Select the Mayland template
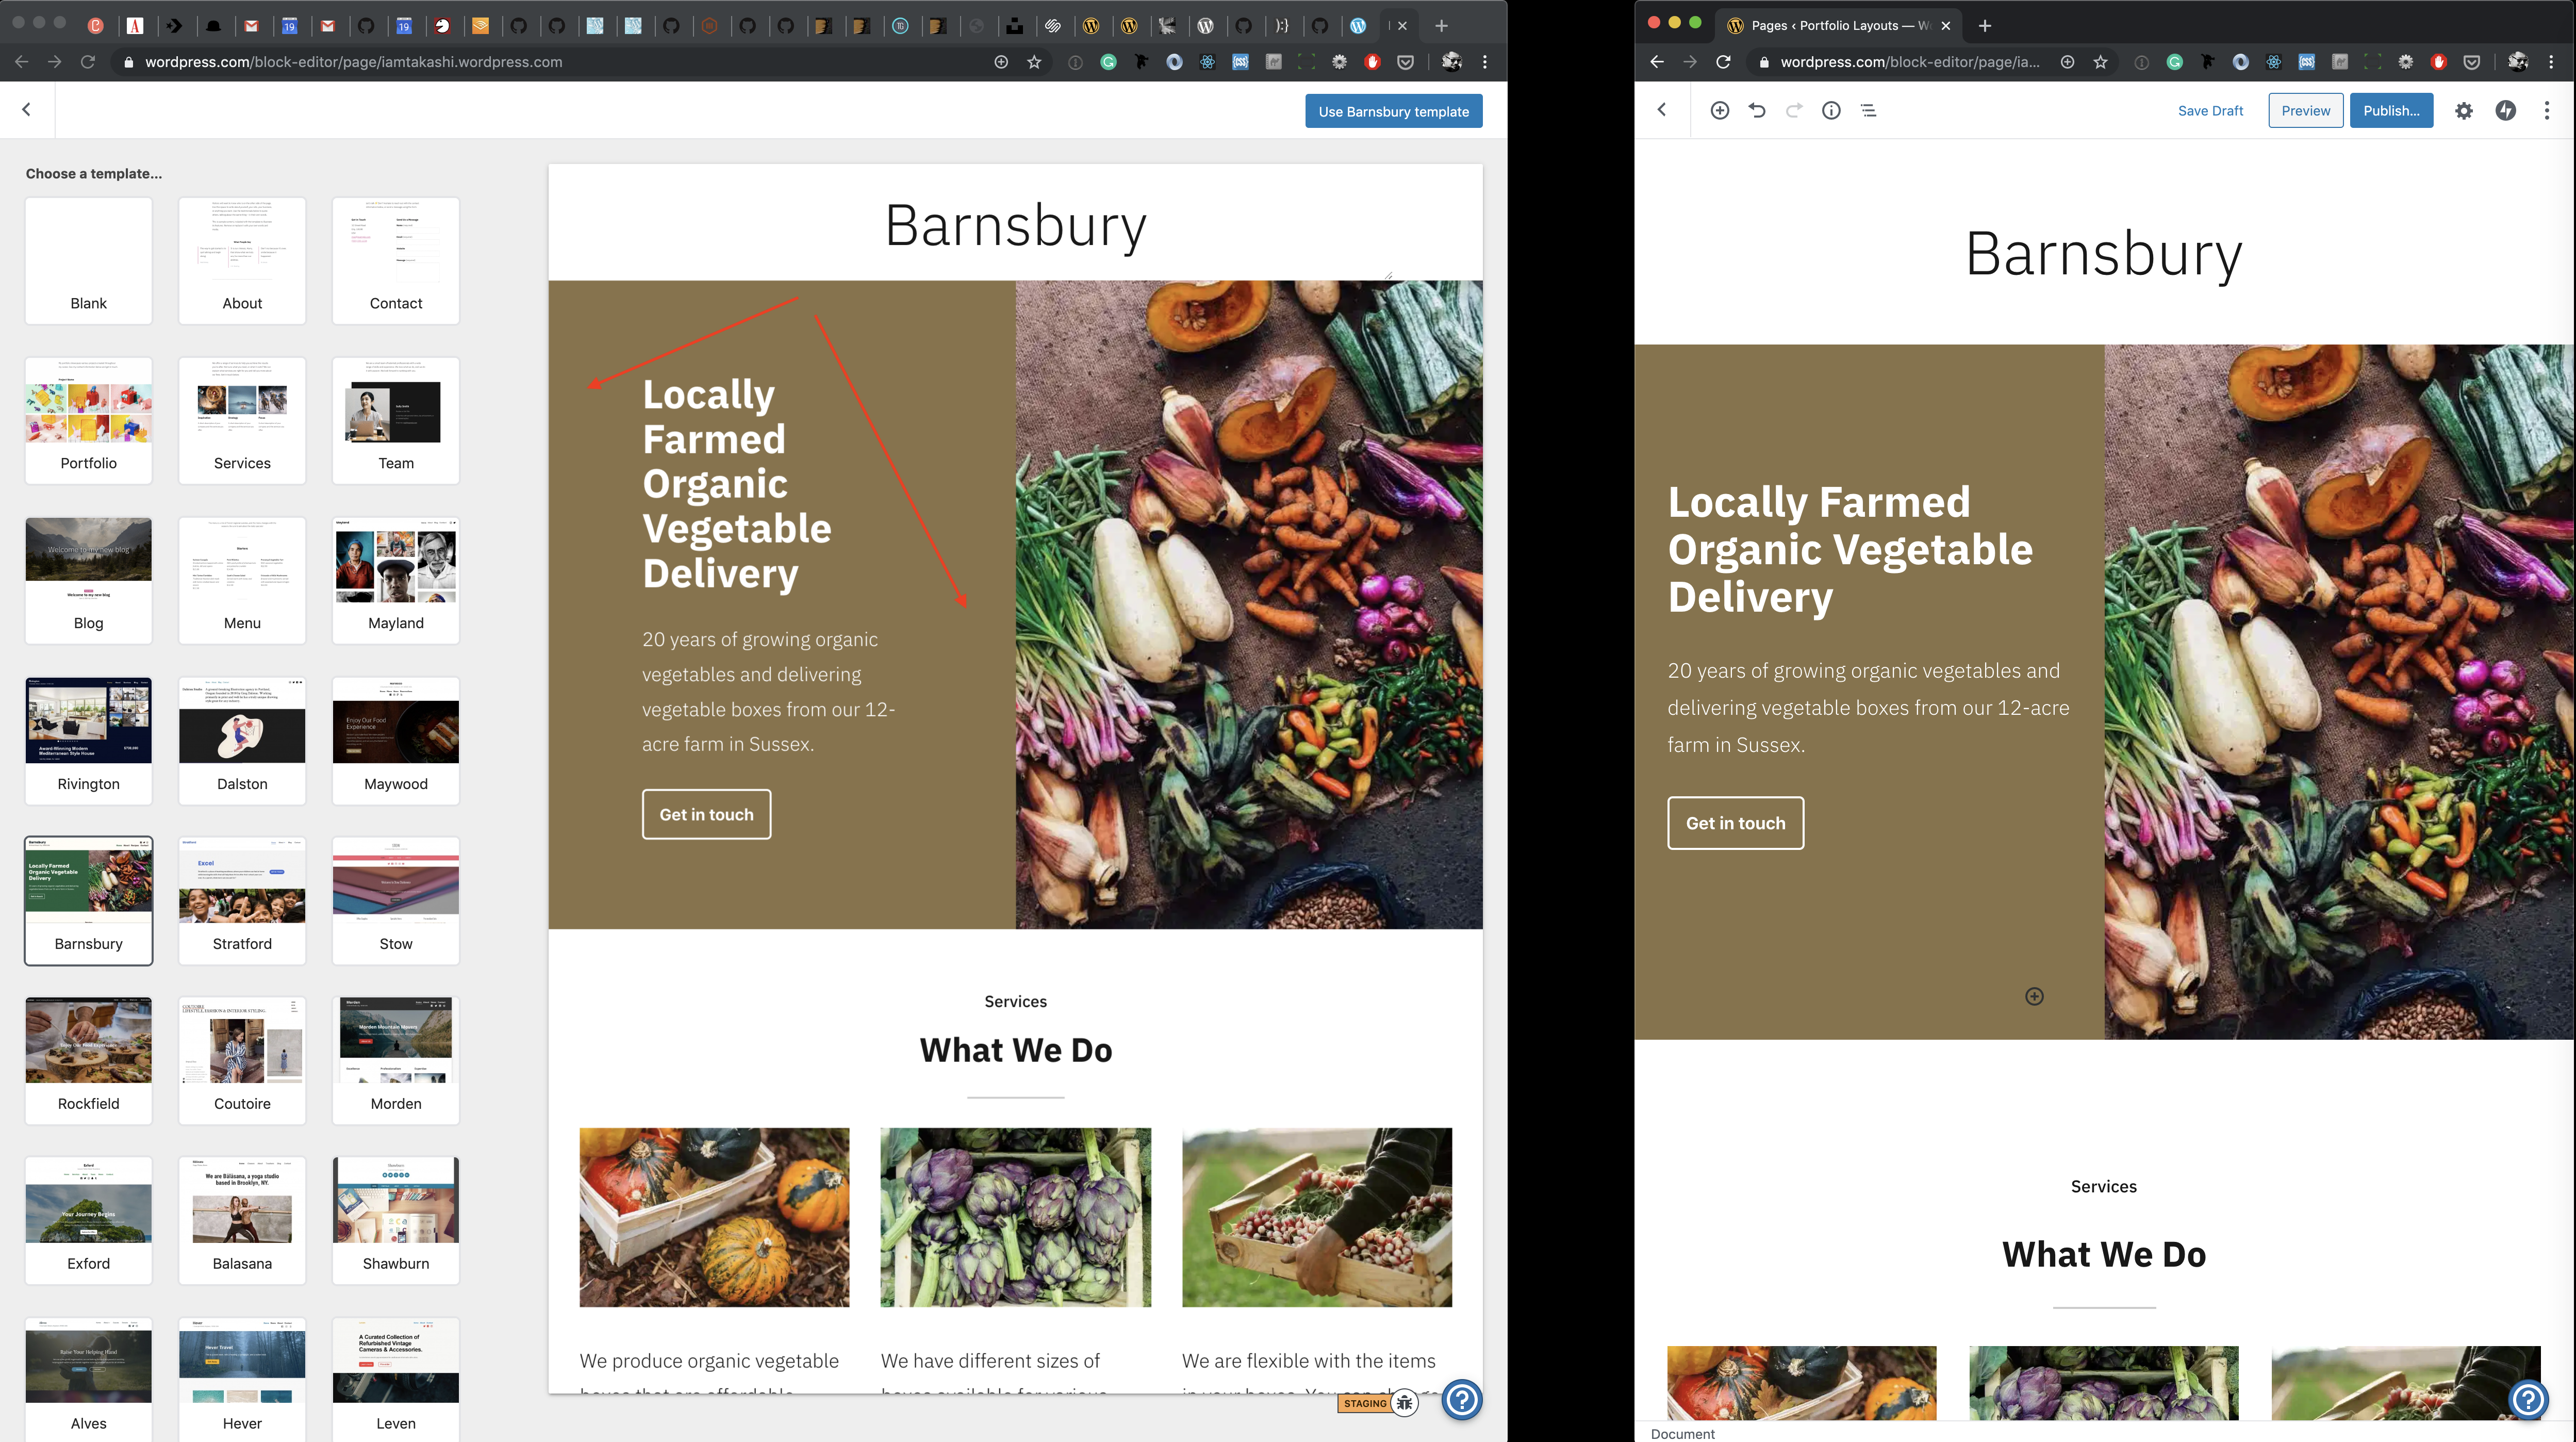The height and width of the screenshot is (1442, 2576). pyautogui.click(x=396, y=580)
